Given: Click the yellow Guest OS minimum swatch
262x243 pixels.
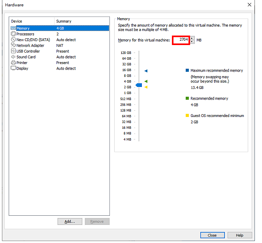Looking at the screenshot, I should [x=187, y=115].
